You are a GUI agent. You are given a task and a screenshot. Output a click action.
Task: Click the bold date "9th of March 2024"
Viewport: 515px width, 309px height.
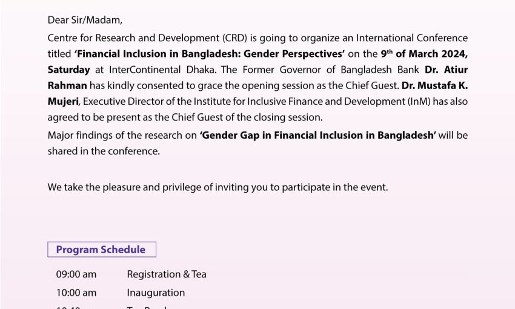click(x=425, y=54)
